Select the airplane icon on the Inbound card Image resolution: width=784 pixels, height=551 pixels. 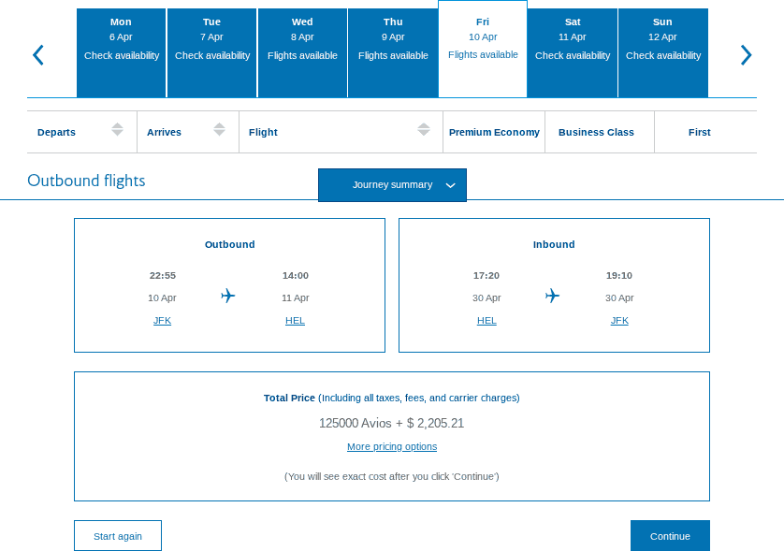tap(552, 296)
